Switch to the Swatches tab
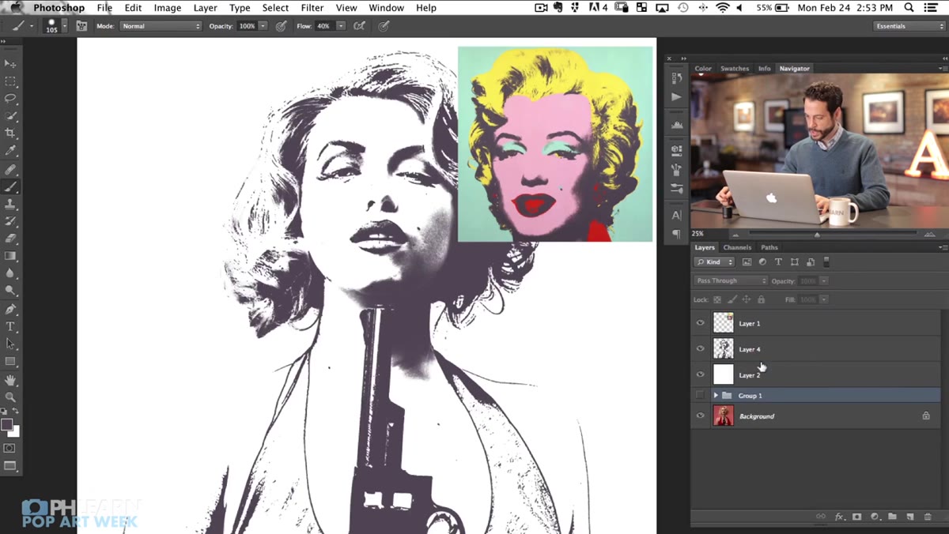 pyautogui.click(x=735, y=69)
